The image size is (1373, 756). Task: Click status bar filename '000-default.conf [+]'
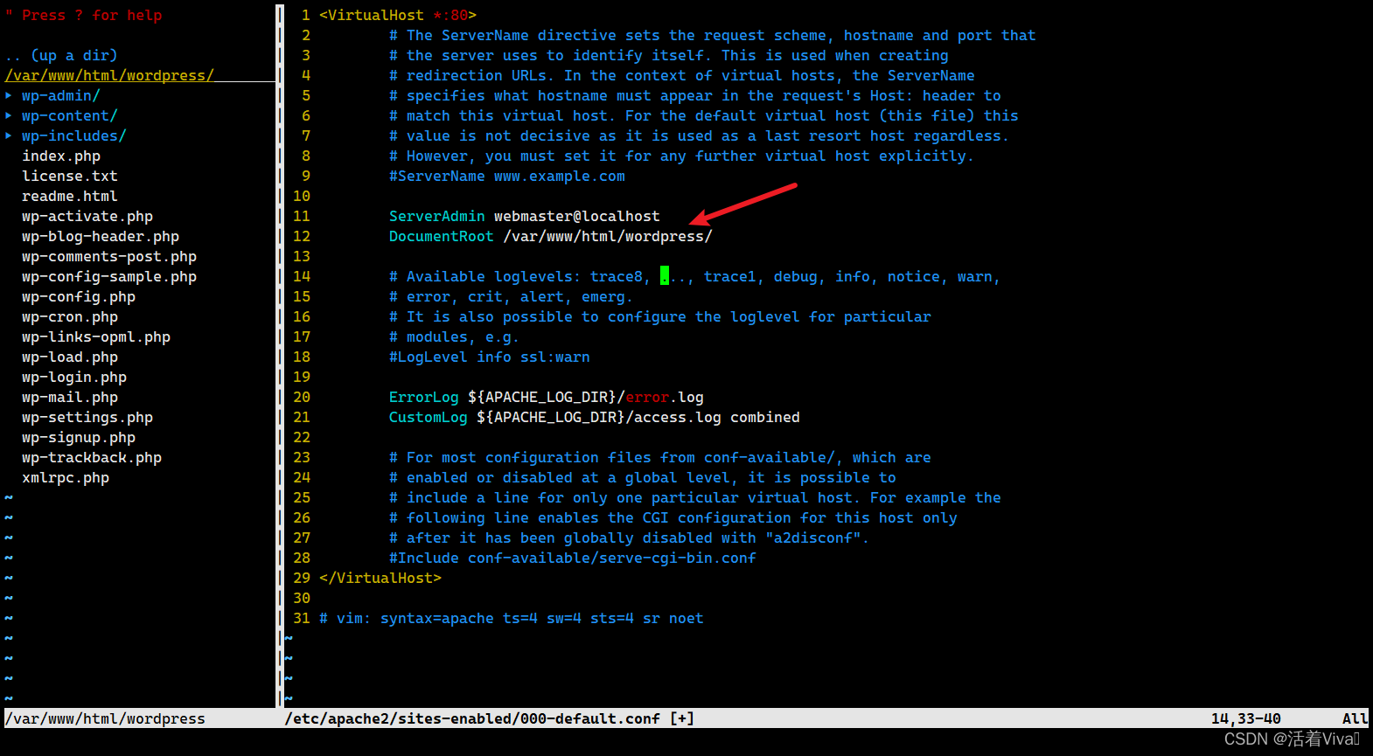pos(608,718)
